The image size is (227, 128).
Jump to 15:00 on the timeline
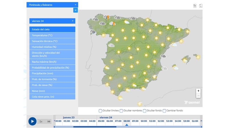pos(186,121)
